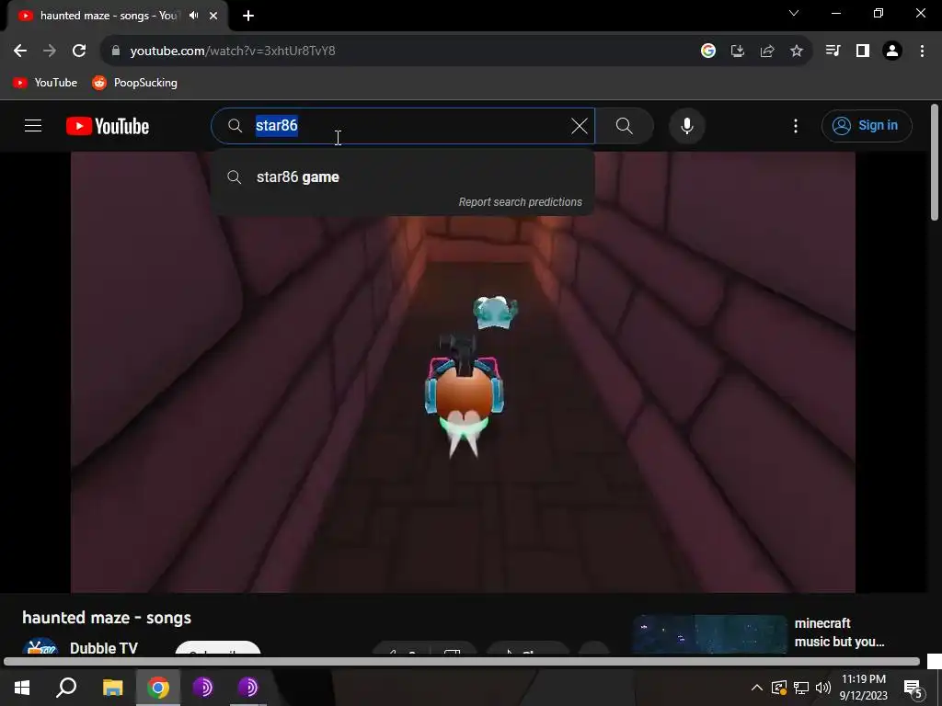
Task: Open the media controls icon
Action: (x=833, y=51)
